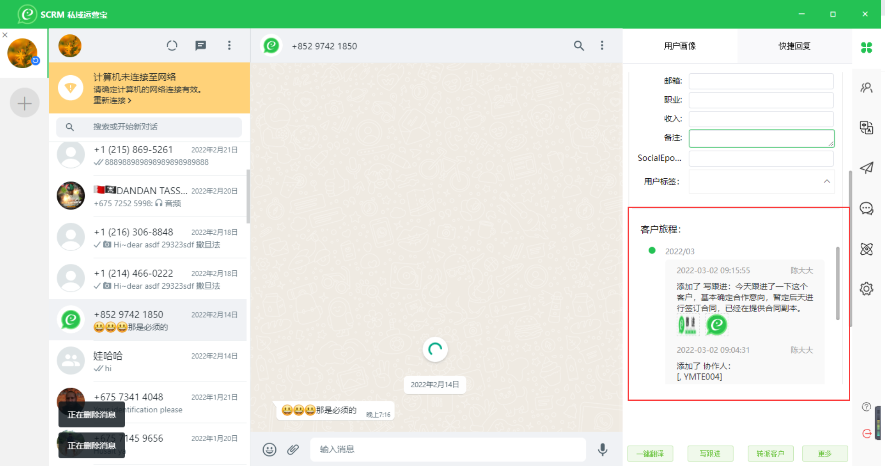
Task: Click the status refresh icon in chat list header
Action: tap(172, 45)
